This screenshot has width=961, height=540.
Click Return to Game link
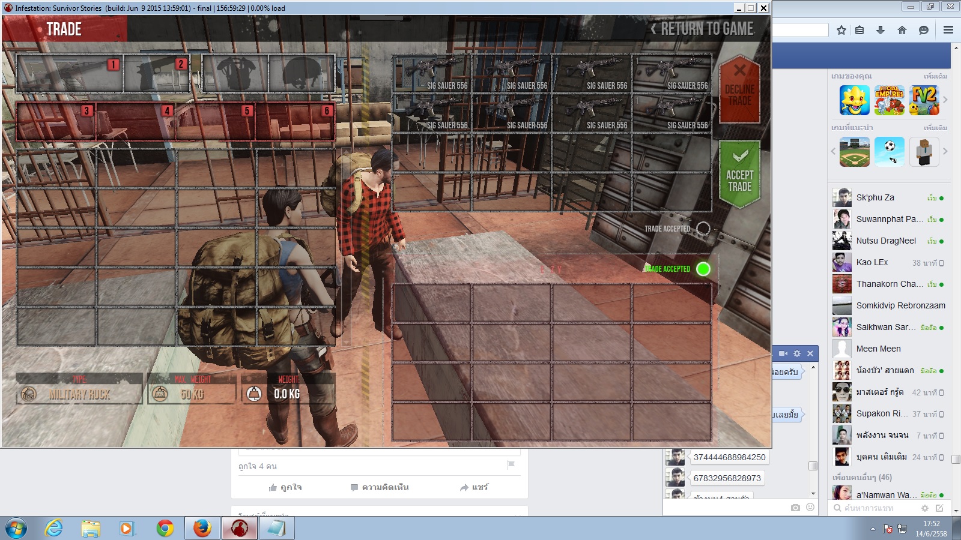click(702, 29)
